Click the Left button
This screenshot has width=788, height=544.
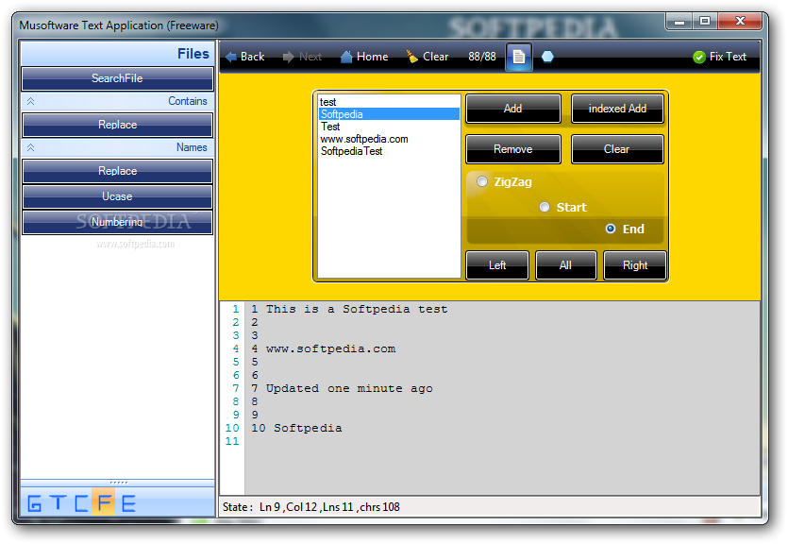(x=497, y=265)
